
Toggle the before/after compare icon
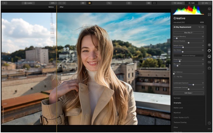[90, 3]
